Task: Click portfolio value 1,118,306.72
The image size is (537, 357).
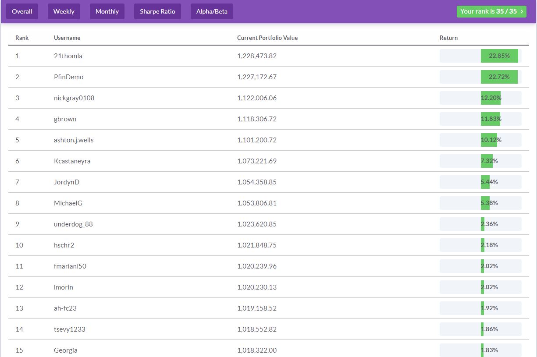Action: pyautogui.click(x=257, y=119)
